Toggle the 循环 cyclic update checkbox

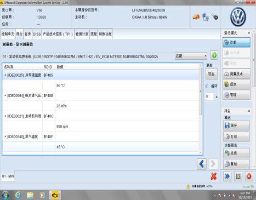click(x=207, y=86)
